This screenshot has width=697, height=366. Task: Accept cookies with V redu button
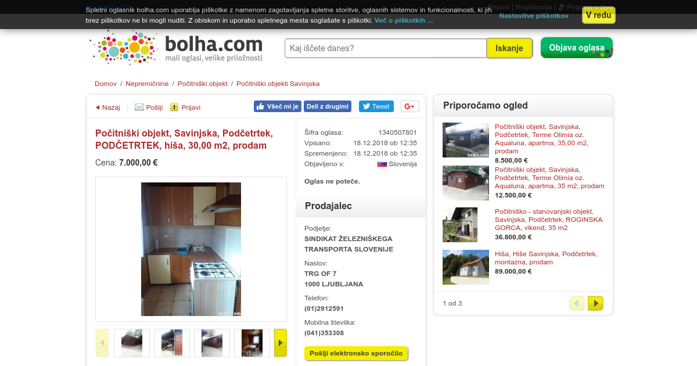599,15
